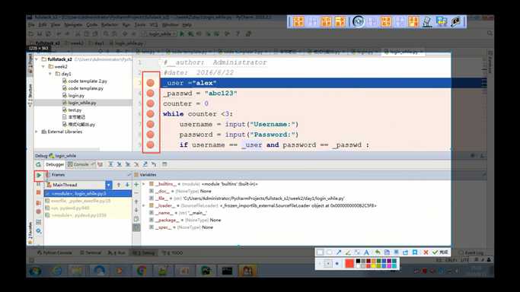Click the round disc icon in floating toolbar

[358, 22]
